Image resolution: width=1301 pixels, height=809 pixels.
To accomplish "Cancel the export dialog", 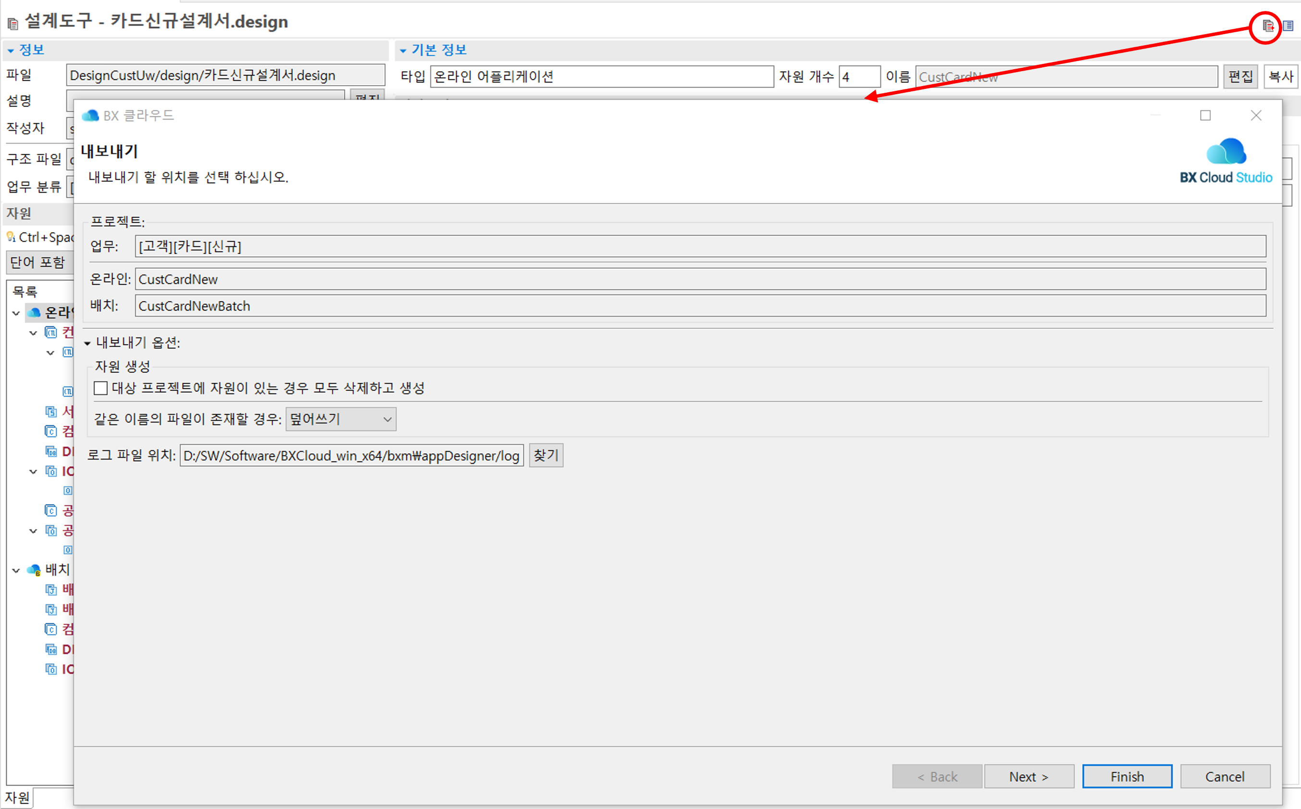I will tap(1225, 776).
